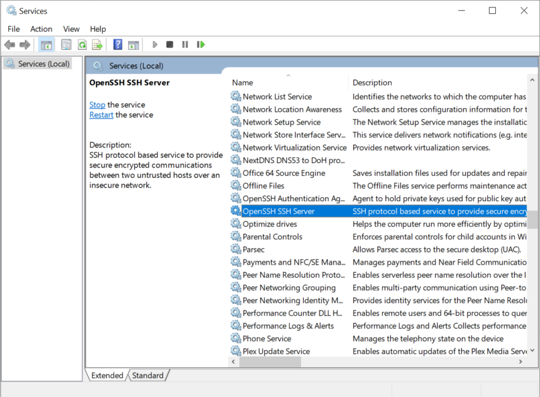Select the Office 64 Source Engine row
540x397 pixels.
[x=378, y=173]
